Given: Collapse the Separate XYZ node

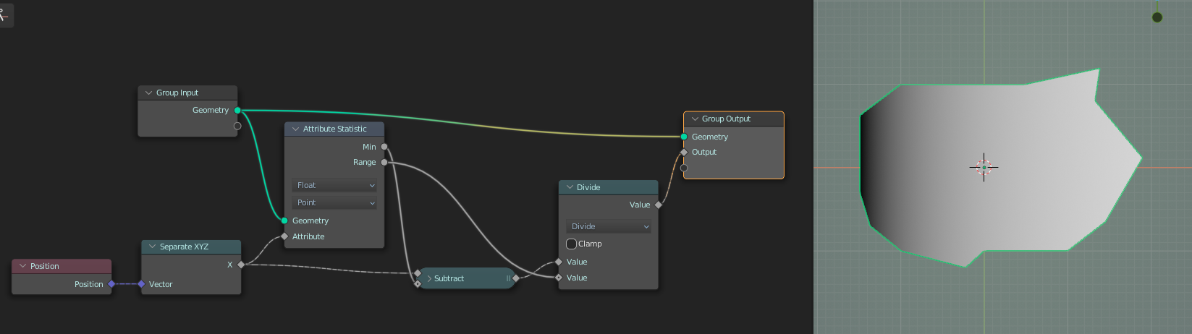Looking at the screenshot, I should 153,247.
